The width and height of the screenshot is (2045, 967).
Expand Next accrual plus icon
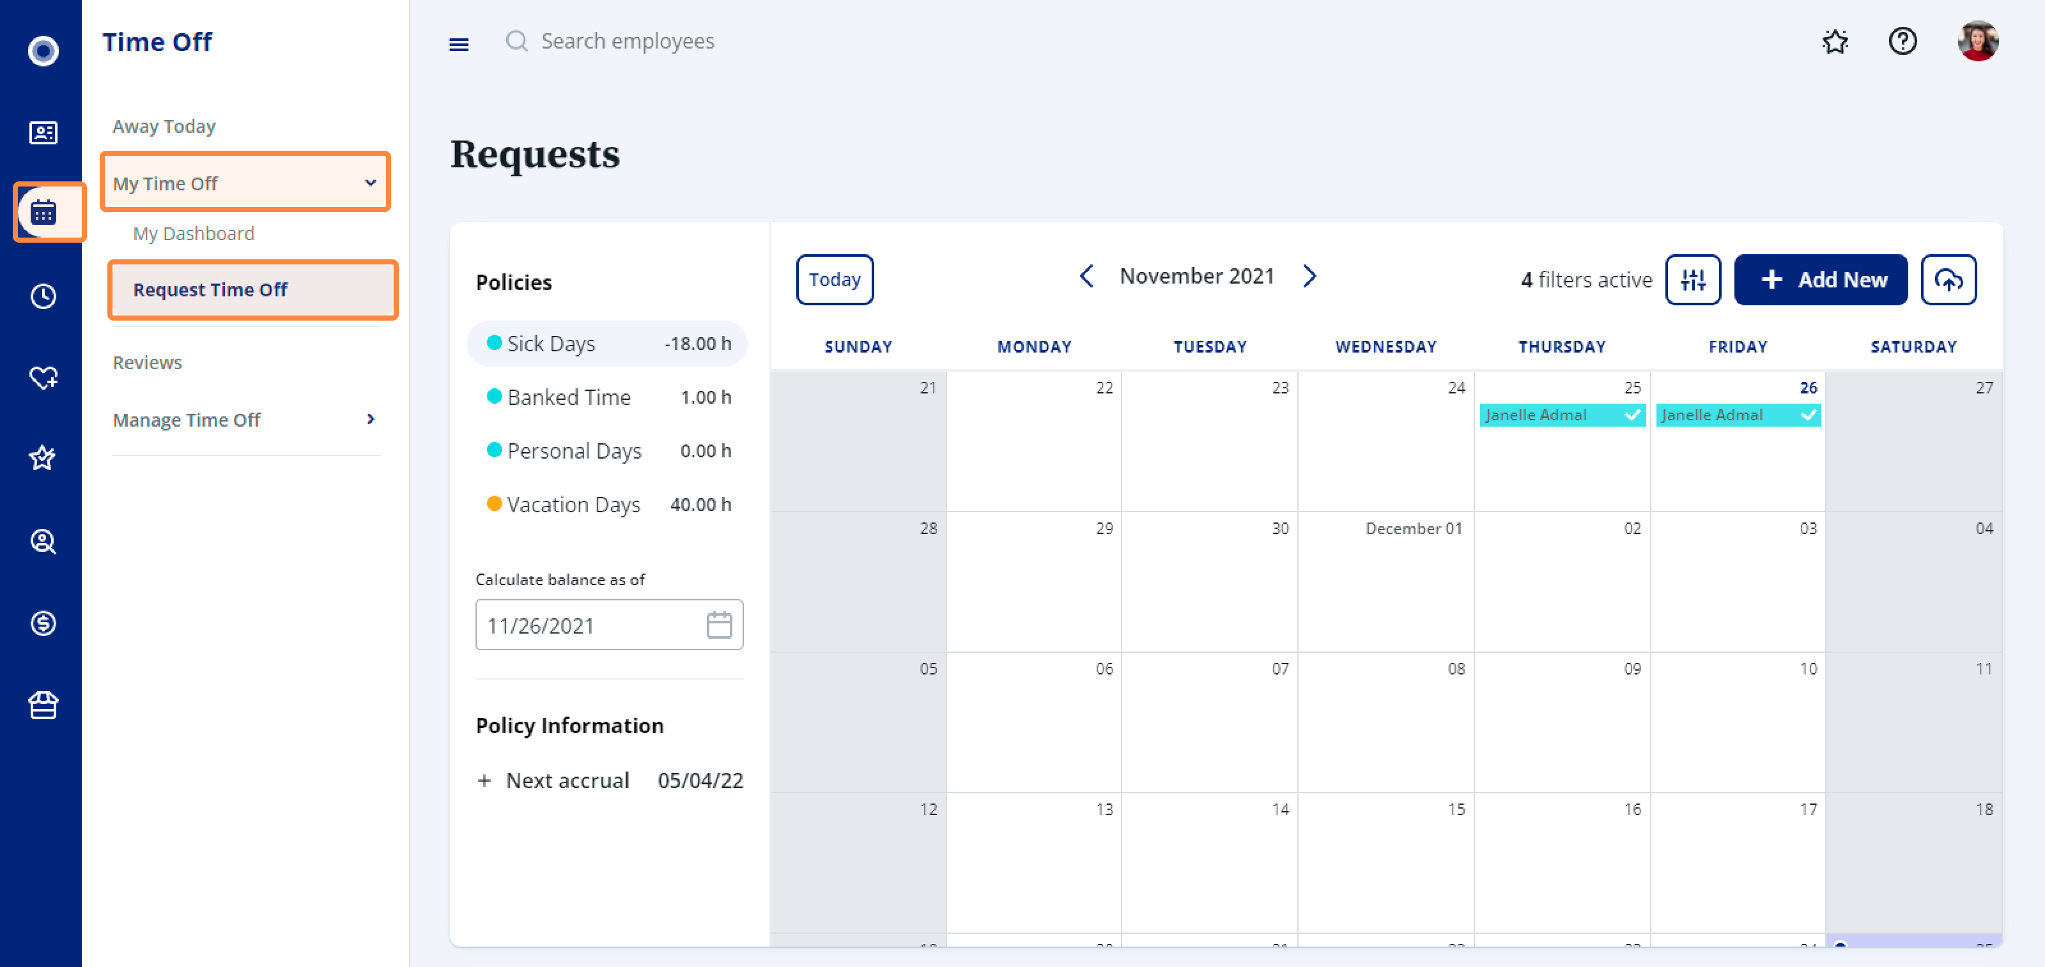pos(484,780)
